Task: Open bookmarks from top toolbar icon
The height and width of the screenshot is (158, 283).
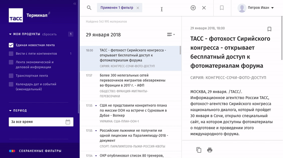Action: point(222,8)
